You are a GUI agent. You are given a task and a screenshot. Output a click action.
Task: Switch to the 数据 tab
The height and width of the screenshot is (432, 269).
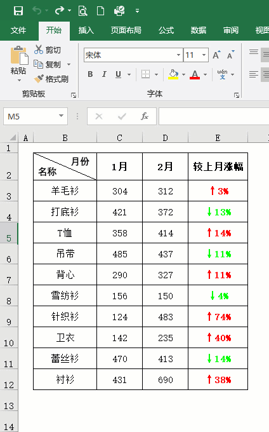(x=199, y=30)
